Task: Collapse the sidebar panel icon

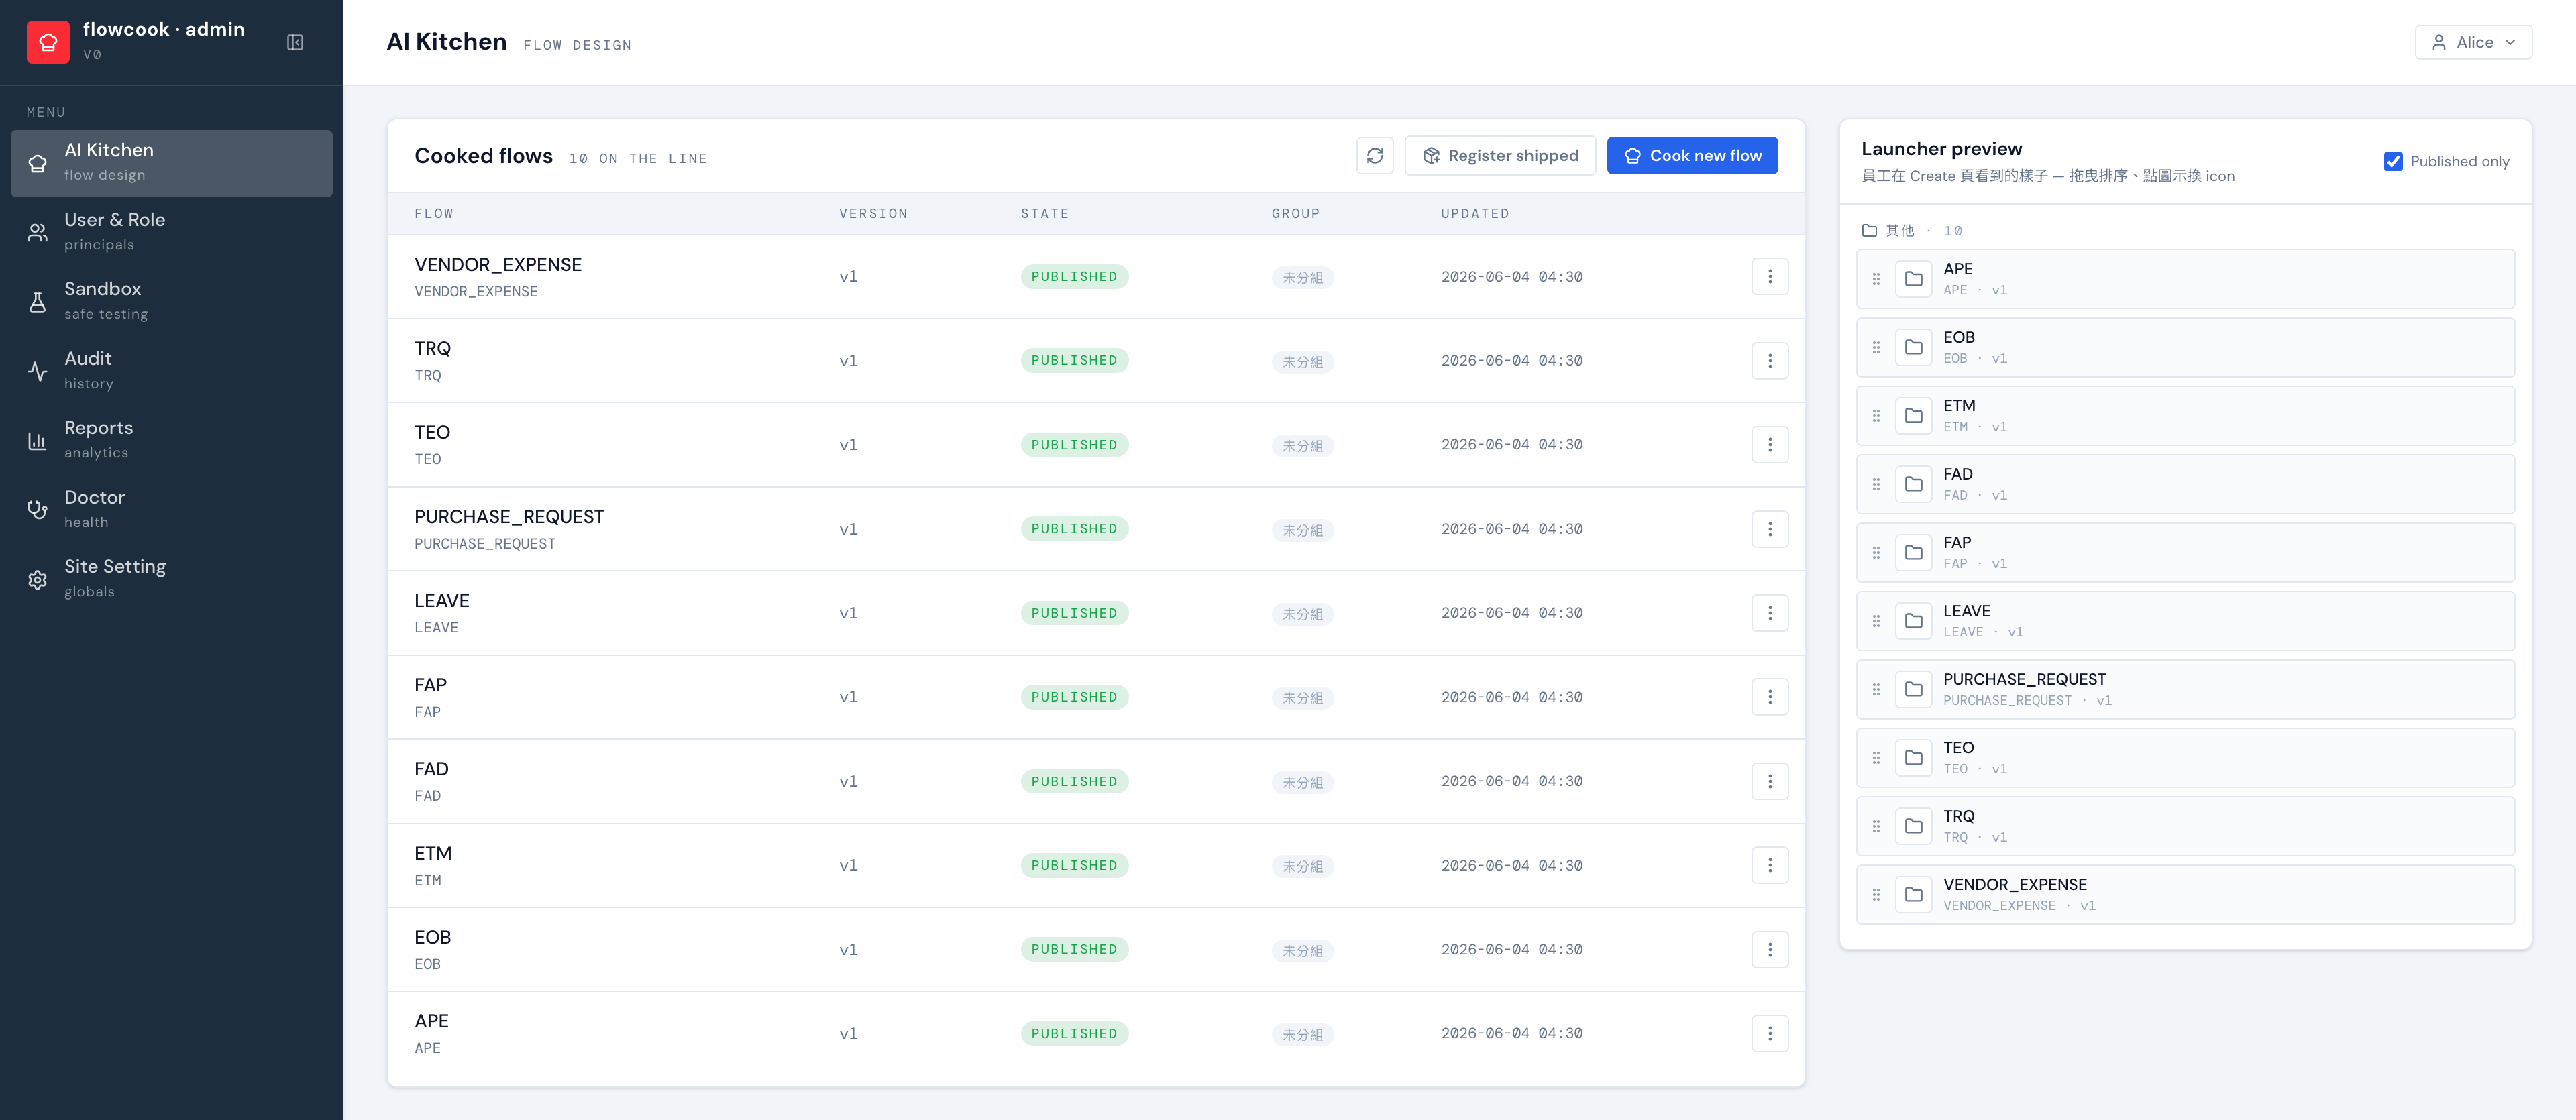Action: pyautogui.click(x=295, y=42)
